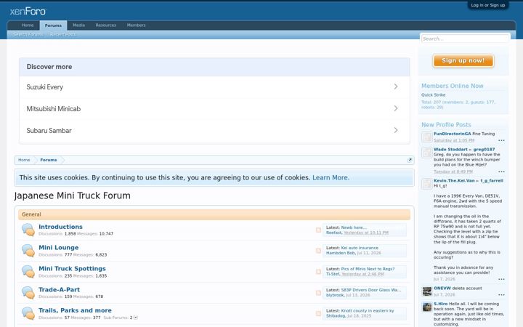
Task: Open ONEVW's avatar thumbnail
Action: click(427, 291)
